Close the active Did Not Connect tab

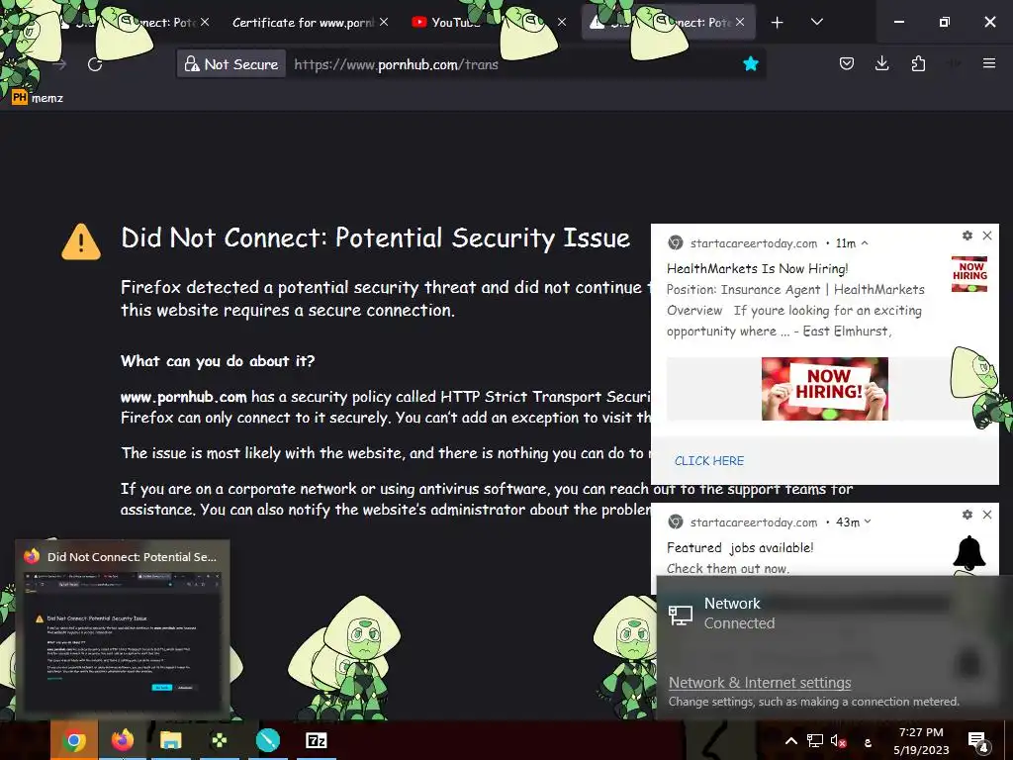click(740, 22)
